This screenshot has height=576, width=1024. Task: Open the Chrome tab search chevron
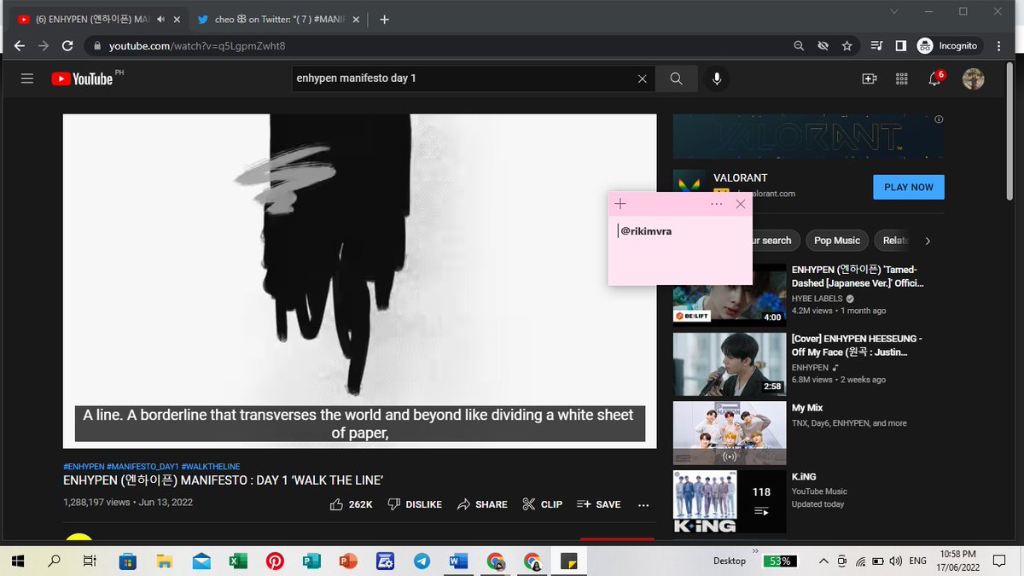893,11
